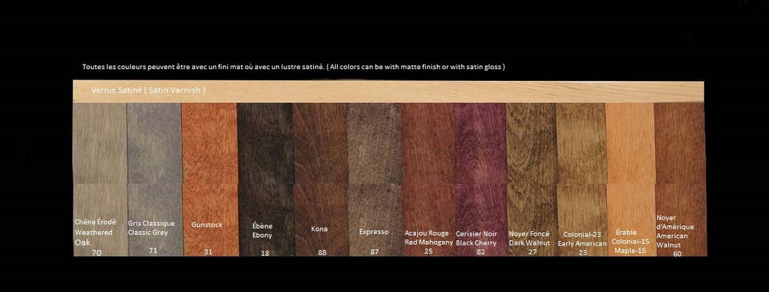Choose the Dark Walnut 27 swatch

pyautogui.click(x=532, y=179)
